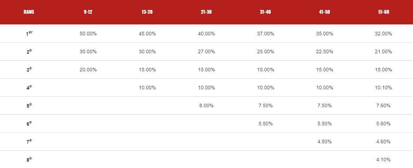Click the 32.00% cell in 51-60 column
Image resolution: width=413 pixels, height=168 pixels.
tap(384, 34)
